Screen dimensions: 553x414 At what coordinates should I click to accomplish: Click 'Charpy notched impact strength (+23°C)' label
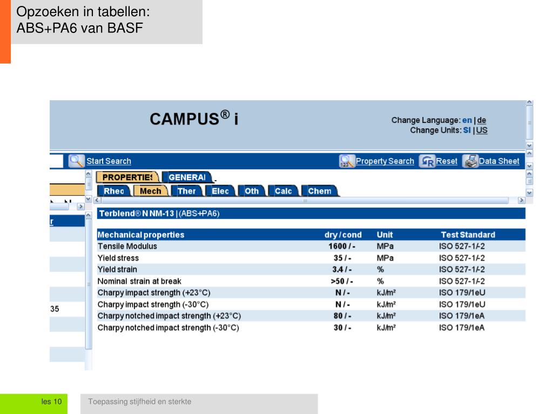point(169,316)
